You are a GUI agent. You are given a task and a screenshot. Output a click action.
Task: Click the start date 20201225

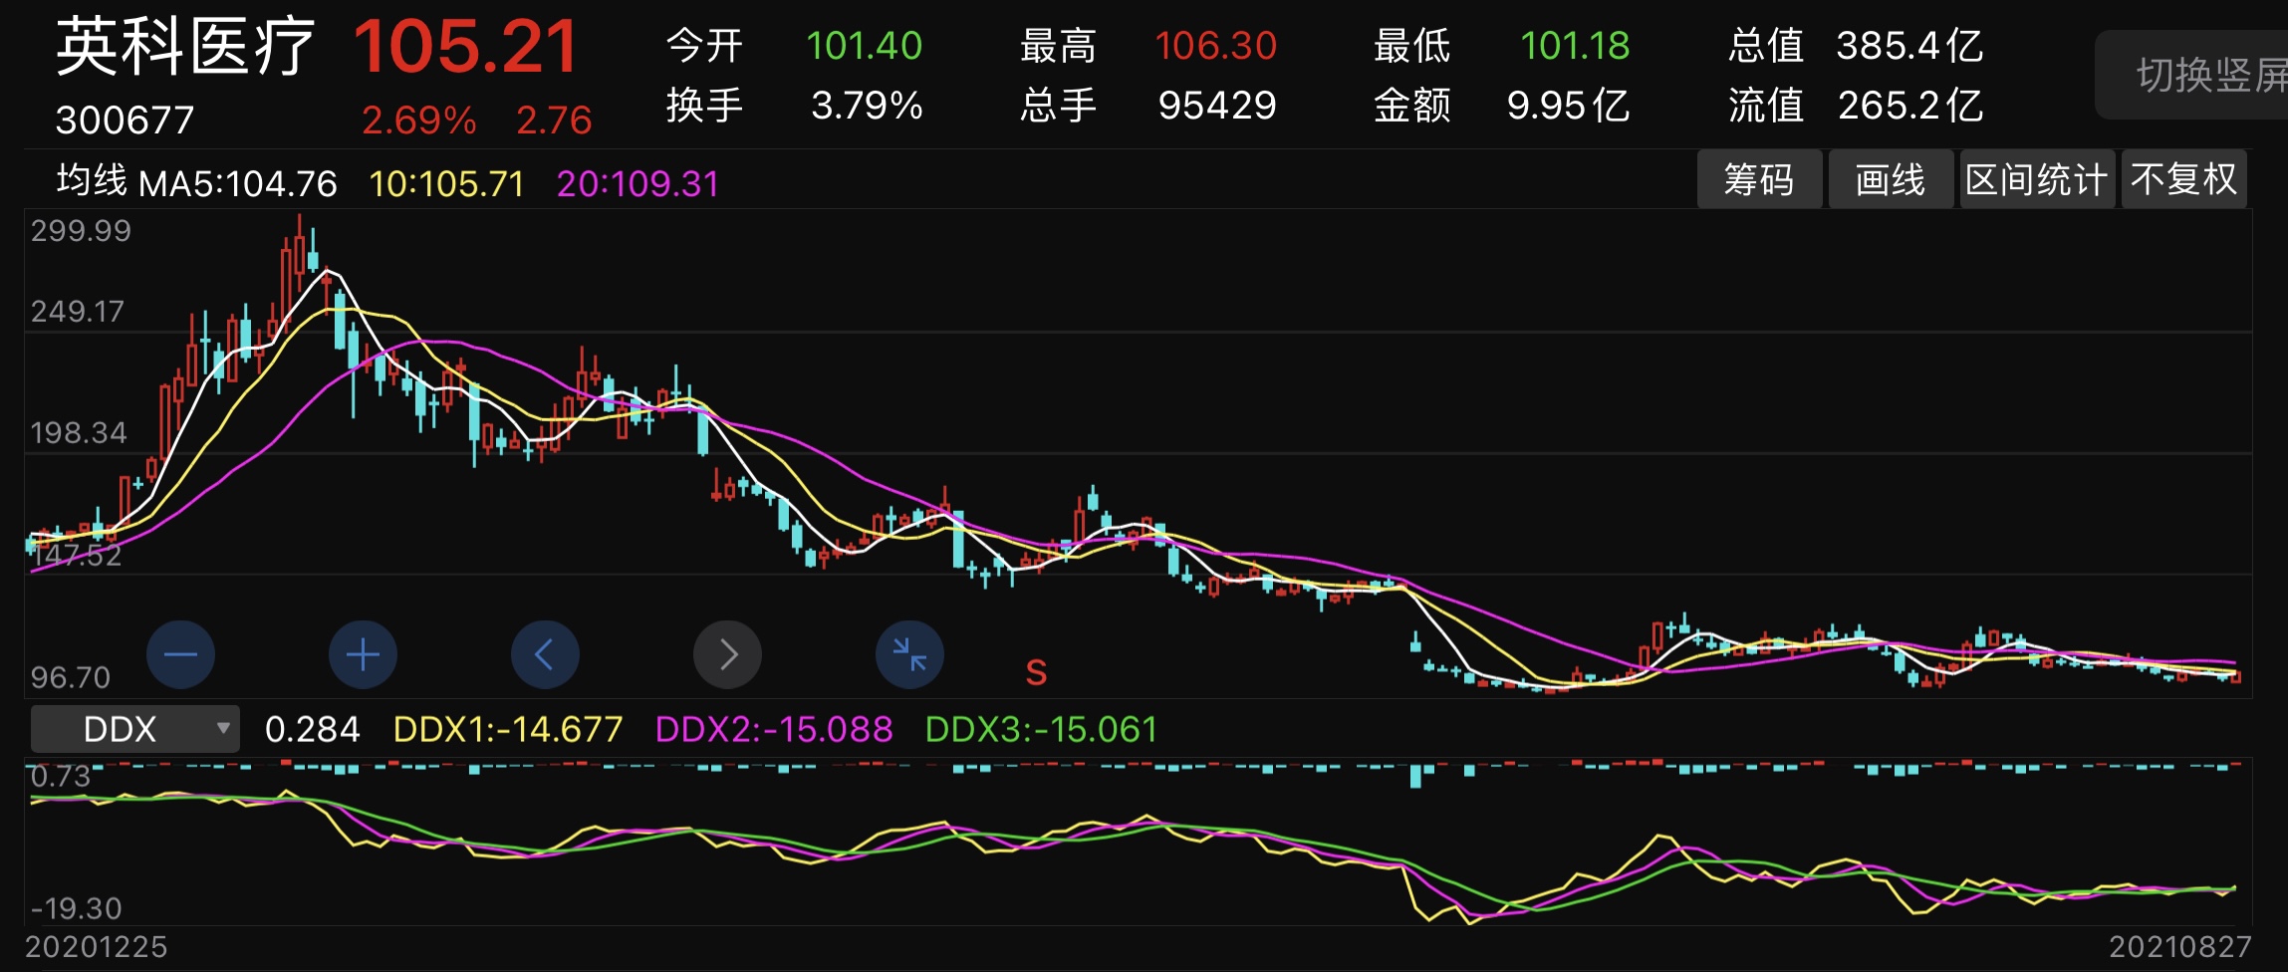click(96, 947)
